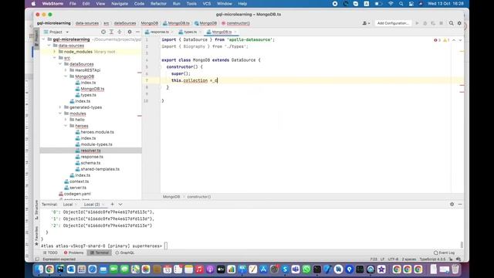Go to previous highlighted problem arrow
Image resolution: width=494 pixels, height=278 pixels.
(x=454, y=40)
